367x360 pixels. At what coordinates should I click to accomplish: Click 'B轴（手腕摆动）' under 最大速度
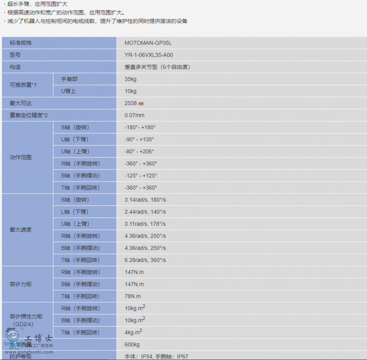pyautogui.click(x=81, y=248)
